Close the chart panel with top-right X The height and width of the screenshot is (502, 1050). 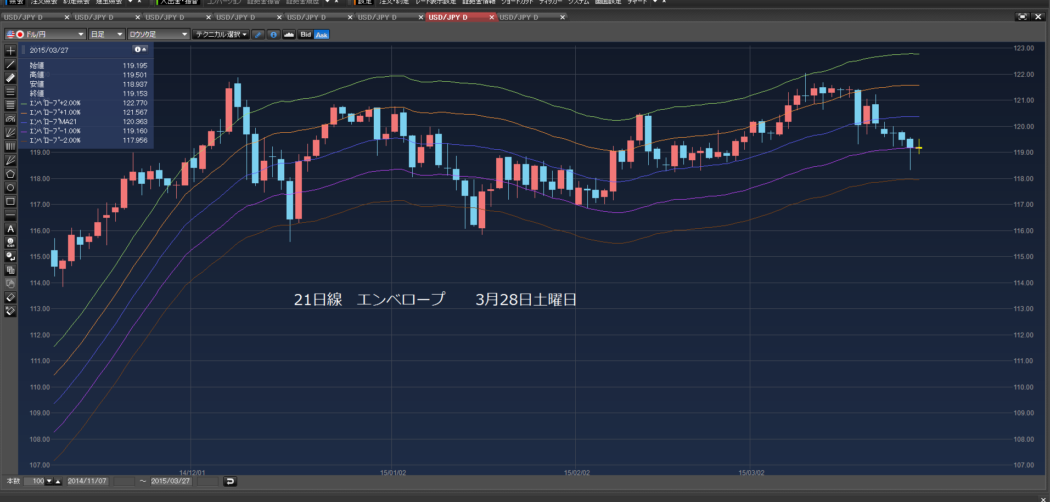click(x=1038, y=17)
